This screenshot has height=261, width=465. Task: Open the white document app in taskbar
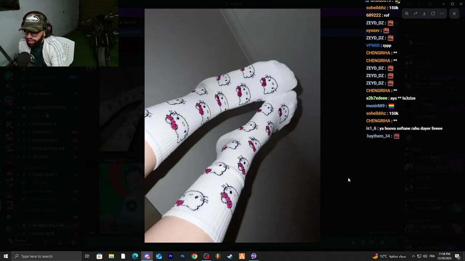123,256
